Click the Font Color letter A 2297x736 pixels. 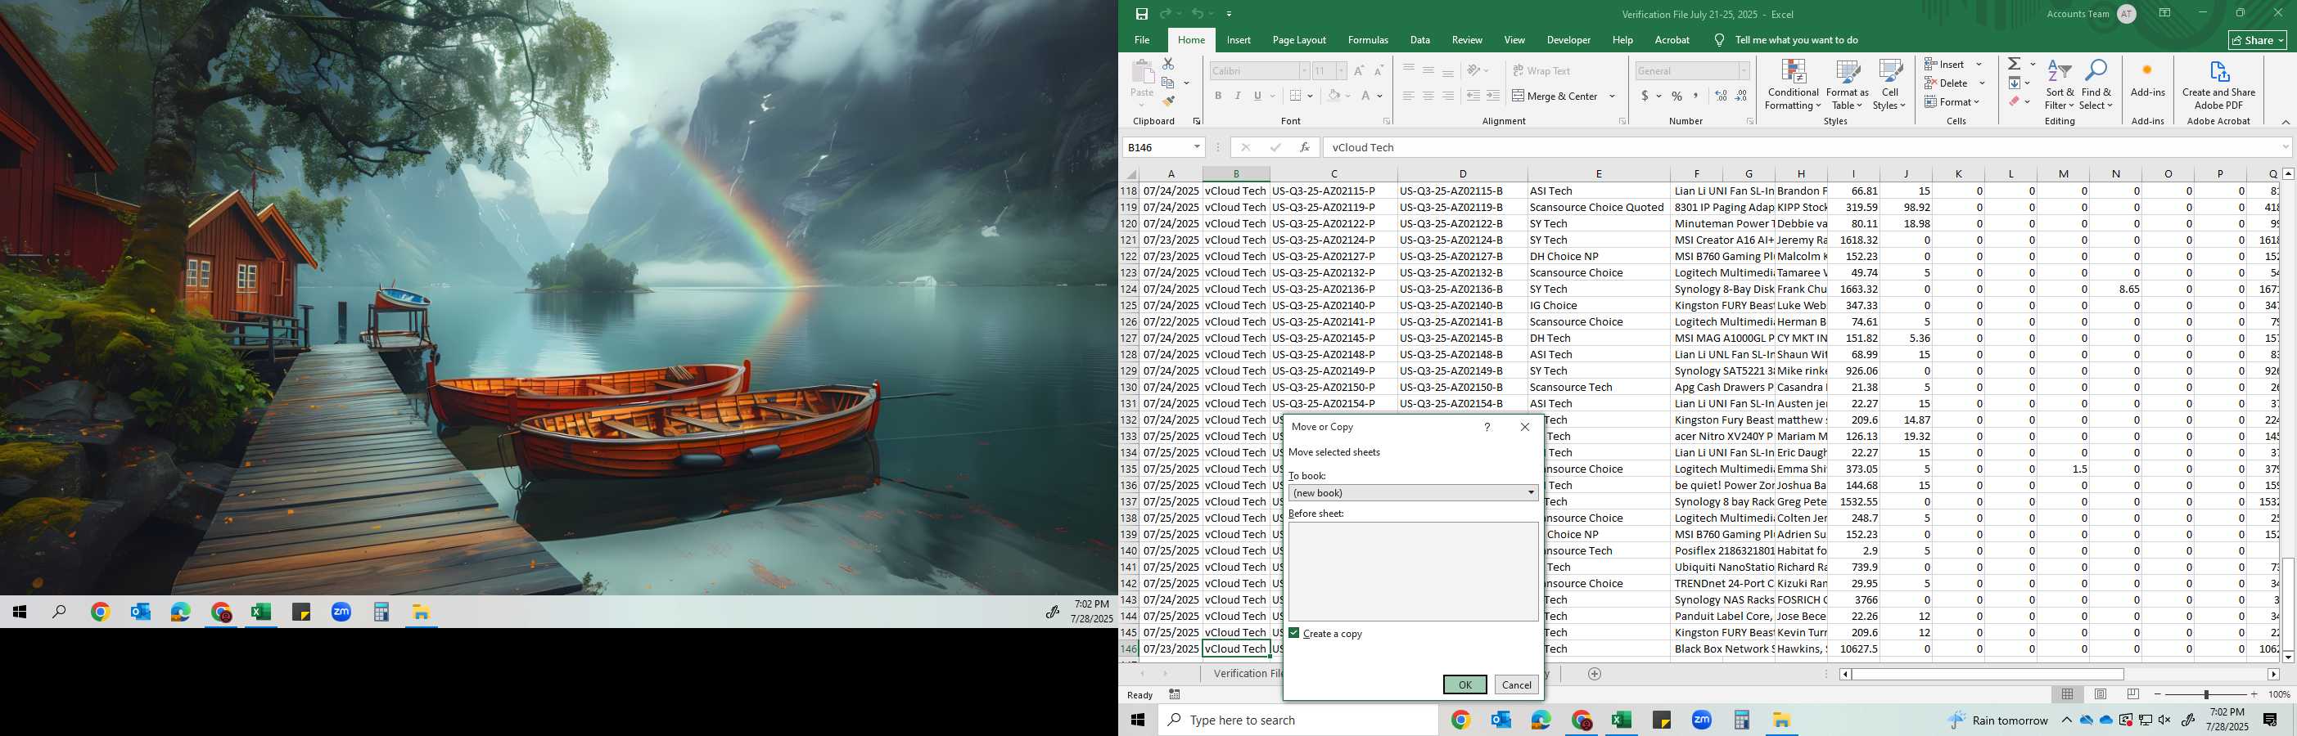[x=1365, y=96]
